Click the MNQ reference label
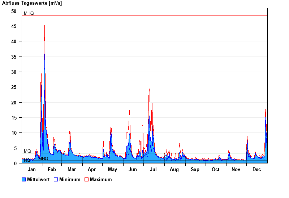 (43, 159)
